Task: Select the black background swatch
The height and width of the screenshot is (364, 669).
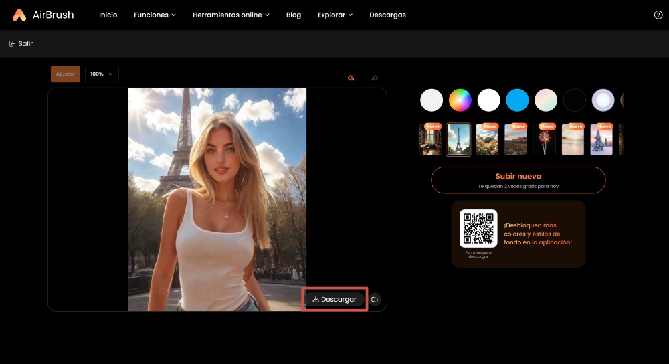Action: (574, 100)
